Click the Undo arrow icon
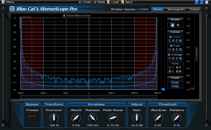 80,2
